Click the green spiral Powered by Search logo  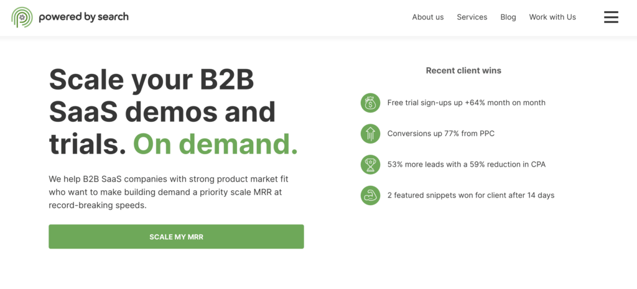pyautogui.click(x=22, y=17)
